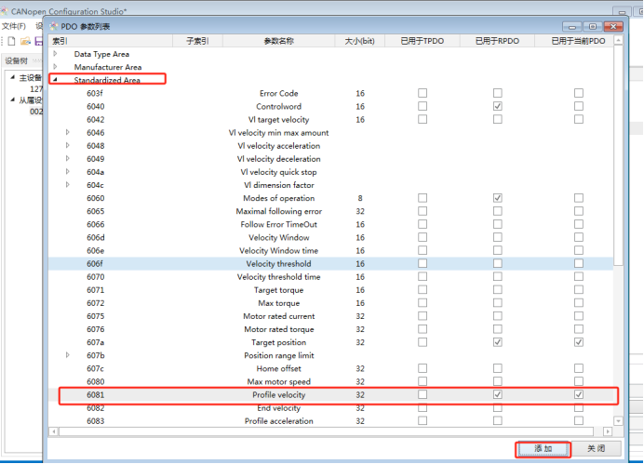Toggle current PDO checkbox for Max torque row
Image resolution: width=644 pixels, height=464 pixels.
(x=579, y=303)
